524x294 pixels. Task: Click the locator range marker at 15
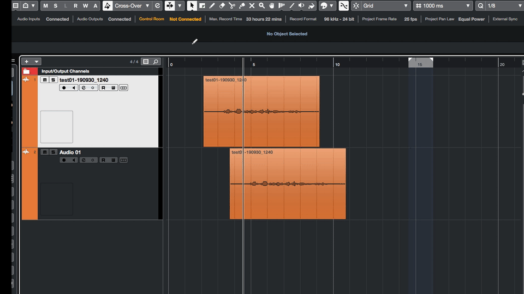pyautogui.click(x=420, y=63)
